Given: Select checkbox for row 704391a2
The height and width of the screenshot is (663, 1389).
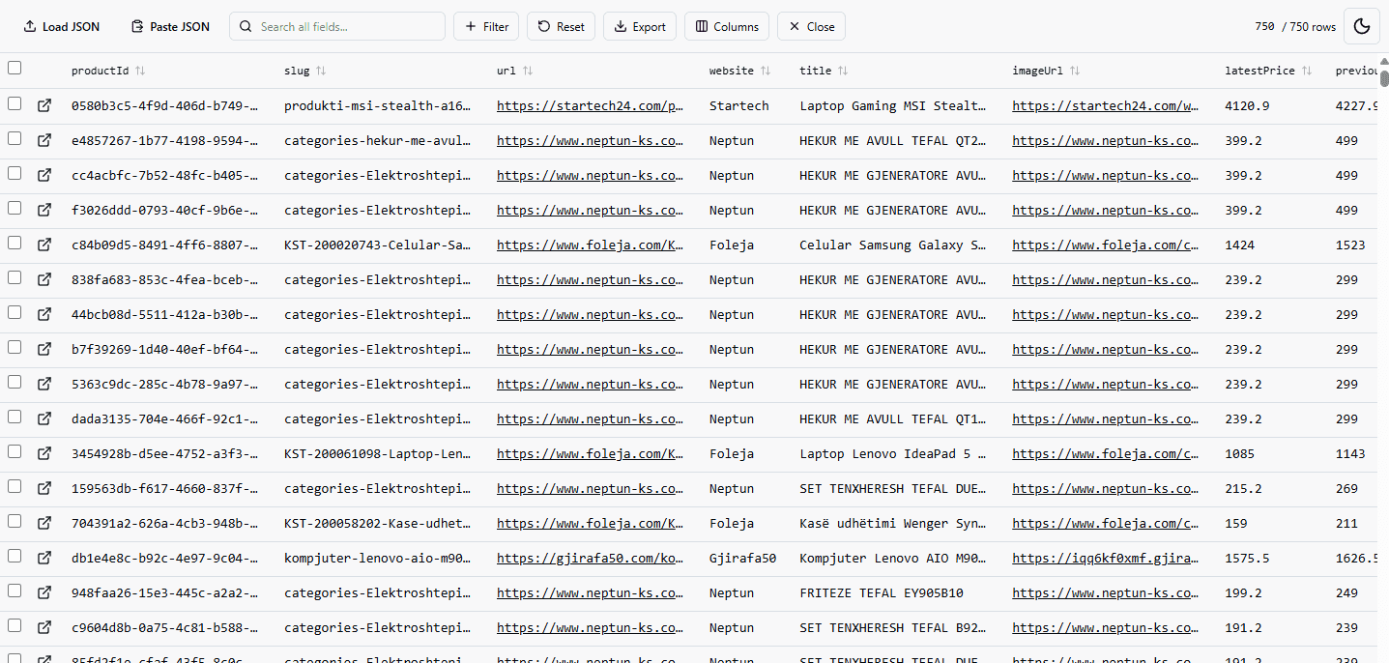Looking at the screenshot, I should click(x=14, y=521).
